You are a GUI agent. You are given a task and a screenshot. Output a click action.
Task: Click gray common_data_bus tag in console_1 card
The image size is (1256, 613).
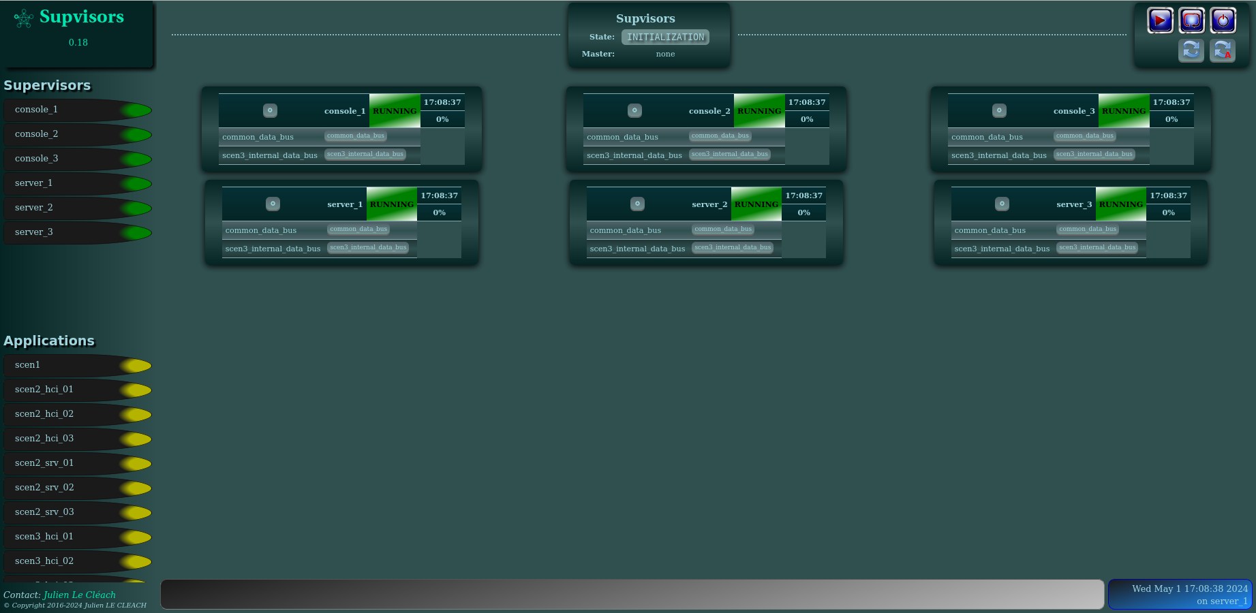(x=356, y=136)
